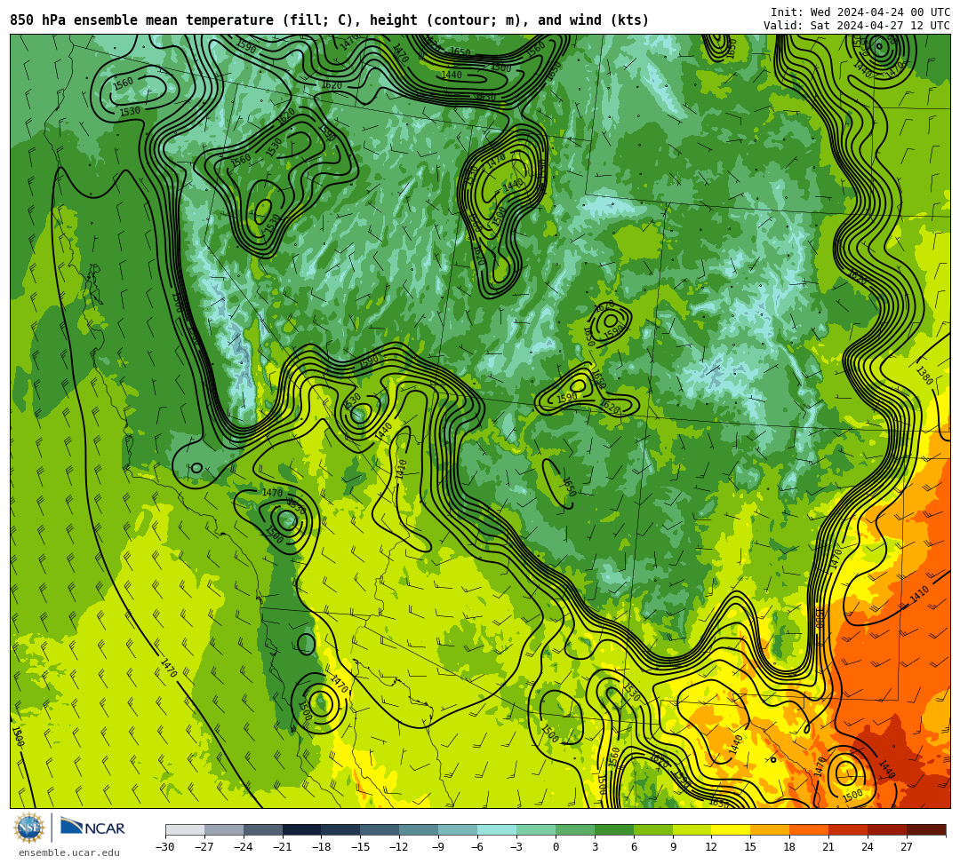Choose the dark red 24 to 27 swatch
The image size is (960, 864).
point(888,829)
